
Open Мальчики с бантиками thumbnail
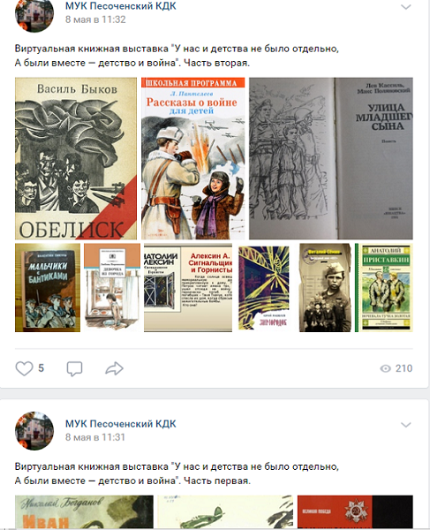(x=48, y=288)
